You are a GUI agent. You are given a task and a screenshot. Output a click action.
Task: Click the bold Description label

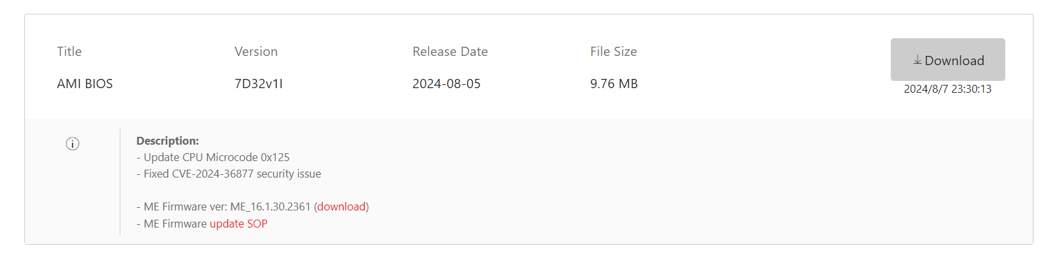click(x=168, y=141)
